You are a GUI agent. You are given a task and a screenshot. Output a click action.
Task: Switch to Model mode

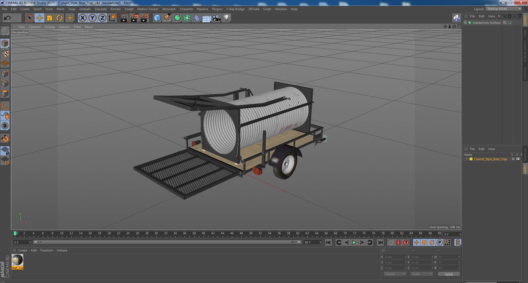pyautogui.click(x=5, y=43)
